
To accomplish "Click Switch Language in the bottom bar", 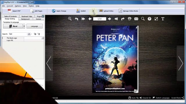I will tap(161, 98).
